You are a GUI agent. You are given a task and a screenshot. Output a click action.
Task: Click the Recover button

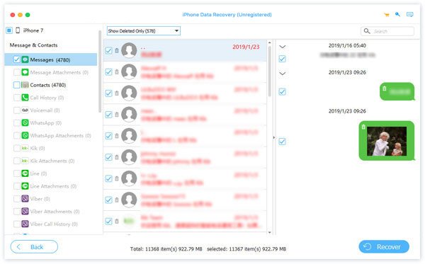click(x=384, y=247)
